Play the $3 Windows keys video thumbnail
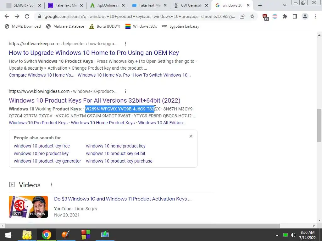Viewport: 322px width, 241px height. [28, 207]
